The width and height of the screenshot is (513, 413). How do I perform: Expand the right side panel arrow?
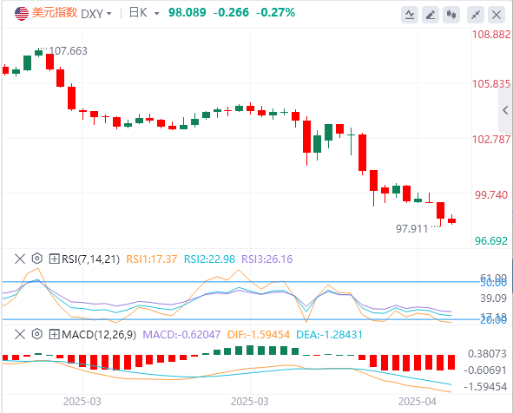click(x=505, y=110)
